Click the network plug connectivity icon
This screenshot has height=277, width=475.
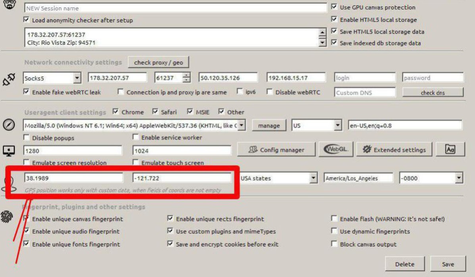[10, 81]
